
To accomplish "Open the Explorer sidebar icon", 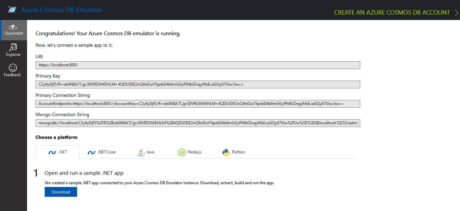I will click(x=13, y=47).
